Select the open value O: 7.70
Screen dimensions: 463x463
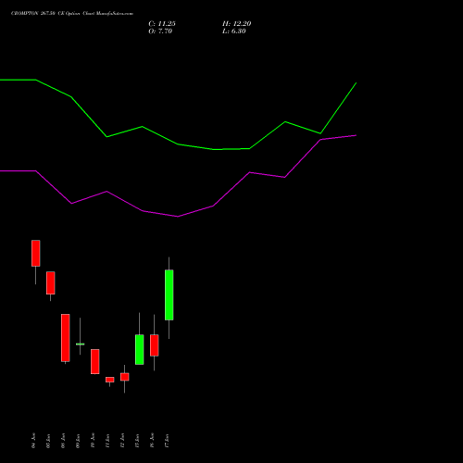[160, 31]
